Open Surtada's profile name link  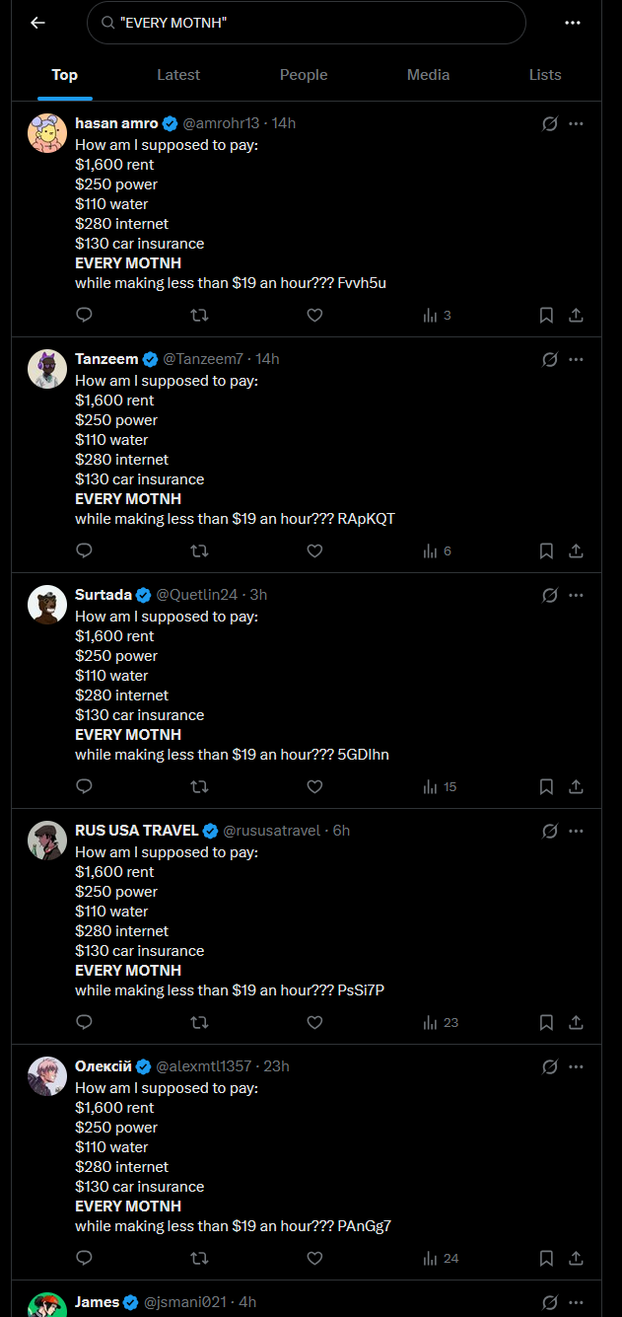pyautogui.click(x=104, y=595)
